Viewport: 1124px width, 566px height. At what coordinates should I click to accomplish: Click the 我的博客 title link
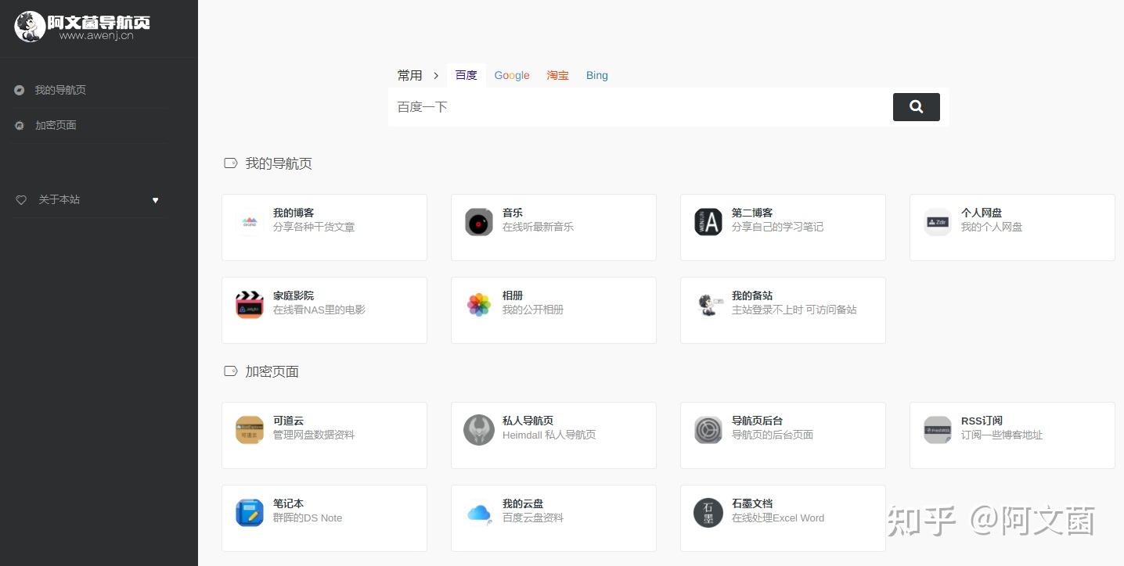pos(294,213)
